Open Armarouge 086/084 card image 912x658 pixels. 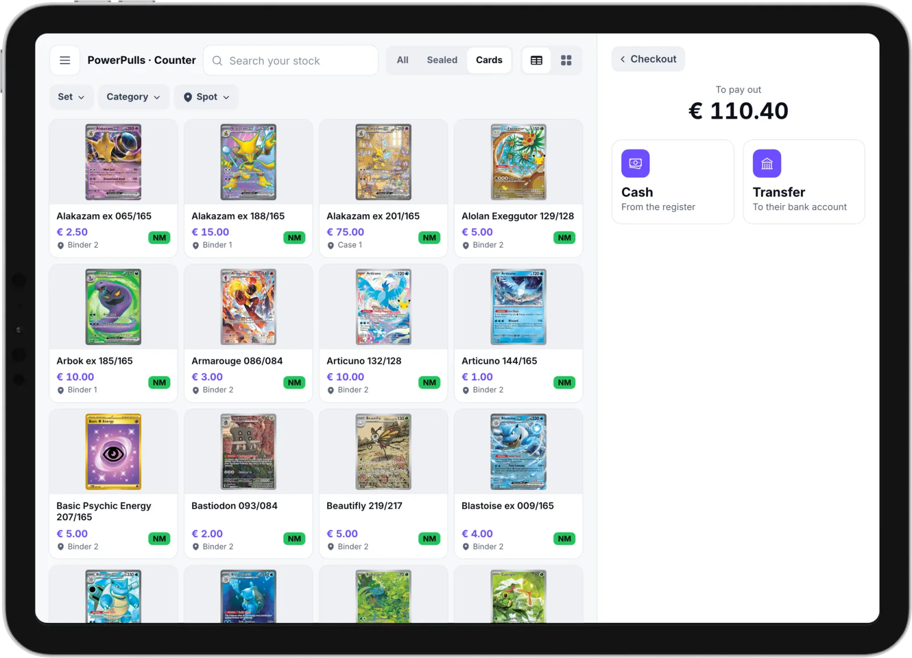pyautogui.click(x=249, y=306)
